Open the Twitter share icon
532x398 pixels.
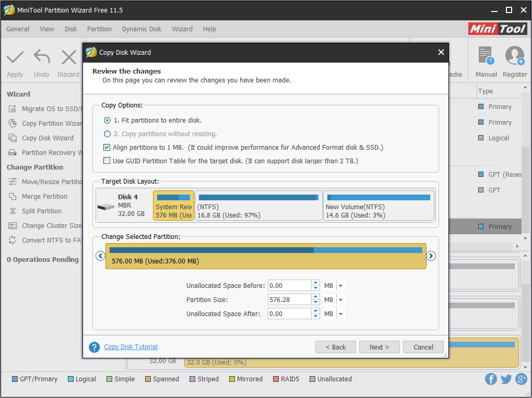506,379
